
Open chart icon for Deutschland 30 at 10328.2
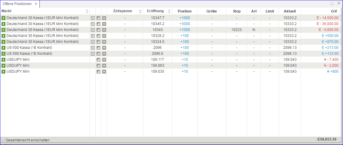98,36
